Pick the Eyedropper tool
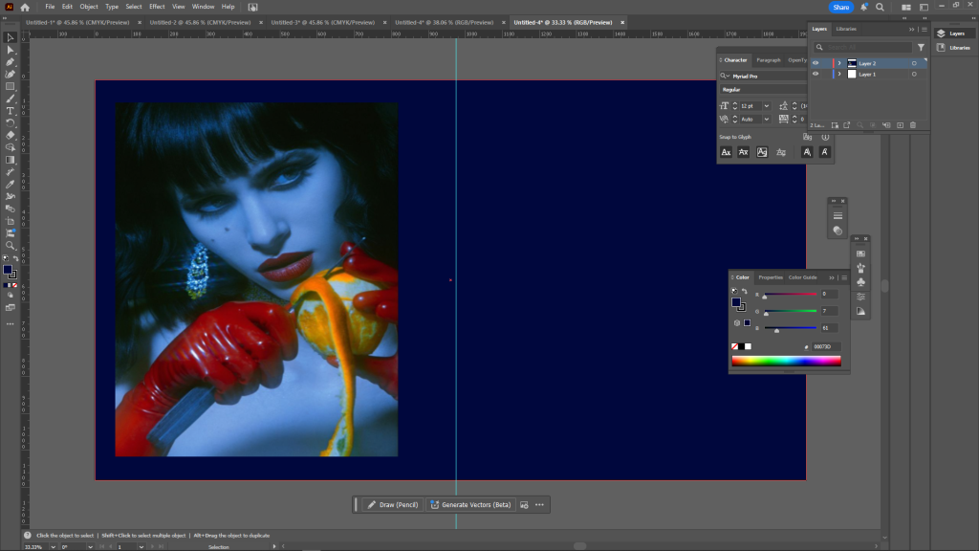 click(11, 184)
